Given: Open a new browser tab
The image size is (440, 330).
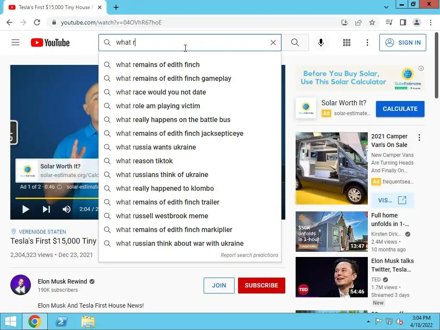Looking at the screenshot, I should click(x=116, y=7).
